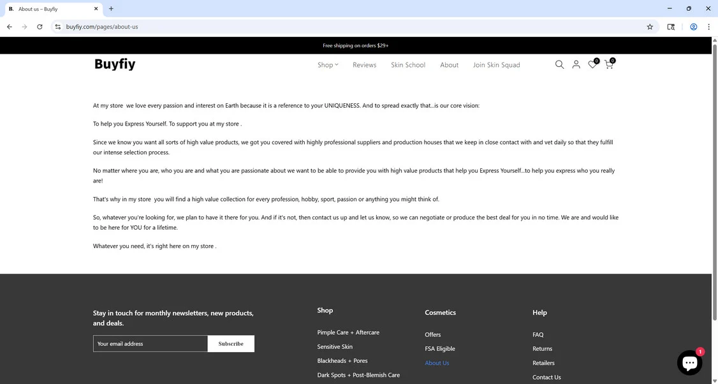718x384 pixels.
Task: Click the address bar URL
Action: coord(101,27)
